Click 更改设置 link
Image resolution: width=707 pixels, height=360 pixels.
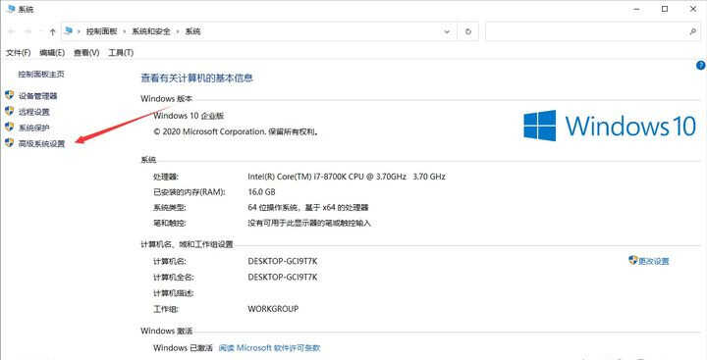[654, 261]
